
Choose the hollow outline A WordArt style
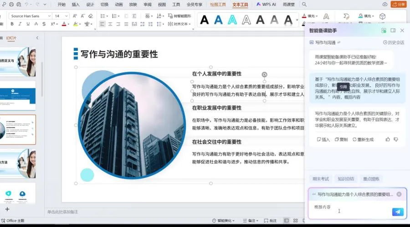coord(246,20)
